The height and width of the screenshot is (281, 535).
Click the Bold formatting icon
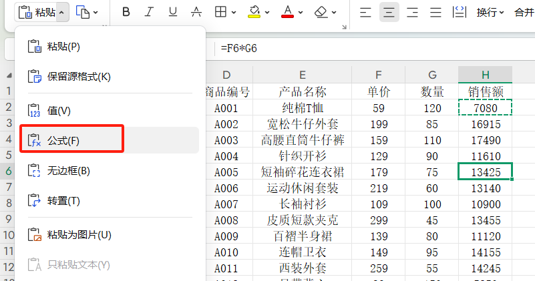point(126,12)
